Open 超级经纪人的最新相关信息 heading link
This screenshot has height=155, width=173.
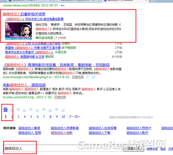pyautogui.click(x=24, y=14)
